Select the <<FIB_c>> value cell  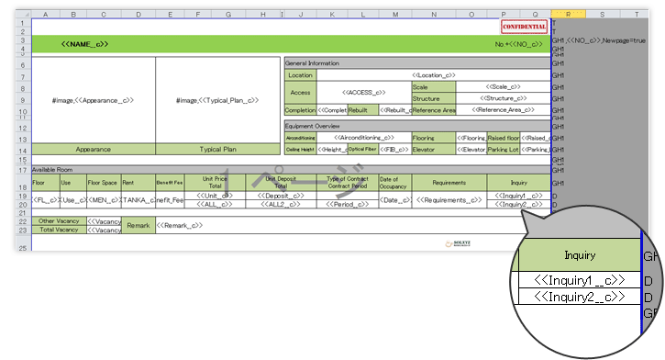point(394,150)
